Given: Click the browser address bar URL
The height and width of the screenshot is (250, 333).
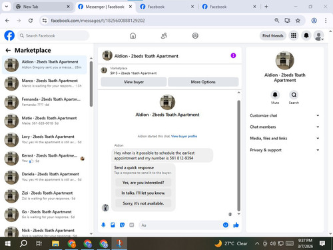Looking at the screenshot, I should pyautogui.click(x=98, y=21).
